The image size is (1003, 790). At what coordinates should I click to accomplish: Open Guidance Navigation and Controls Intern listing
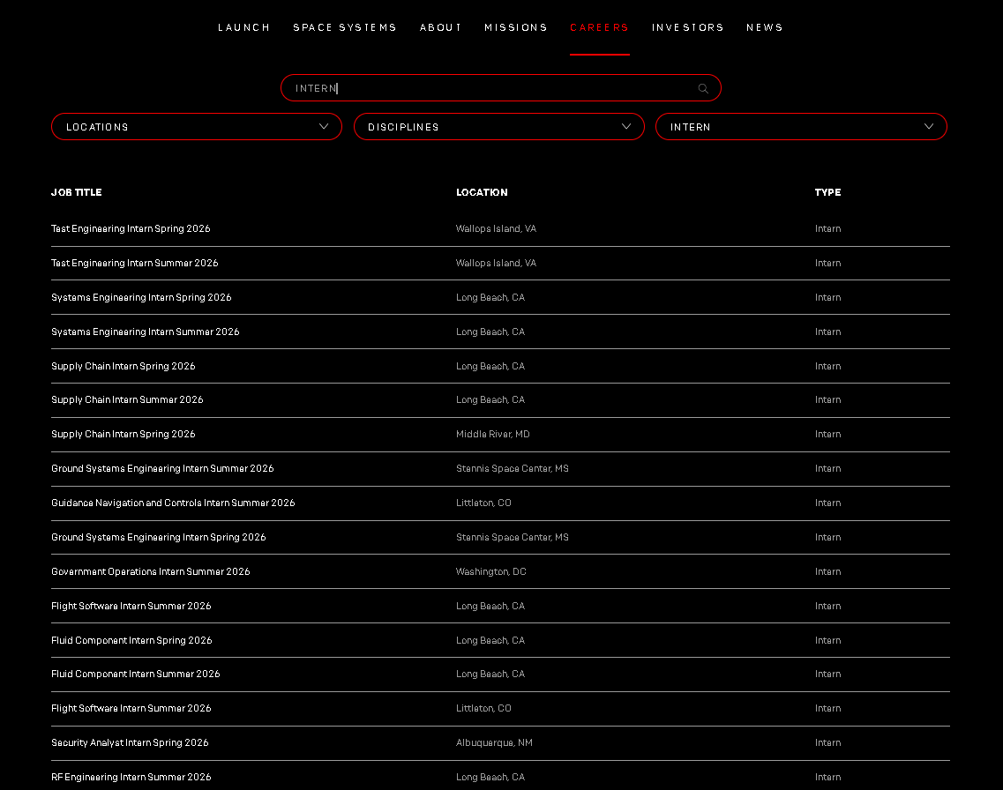point(173,503)
